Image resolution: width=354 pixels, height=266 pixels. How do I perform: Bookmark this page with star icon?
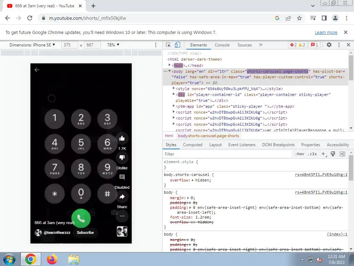pyautogui.click(x=299, y=18)
